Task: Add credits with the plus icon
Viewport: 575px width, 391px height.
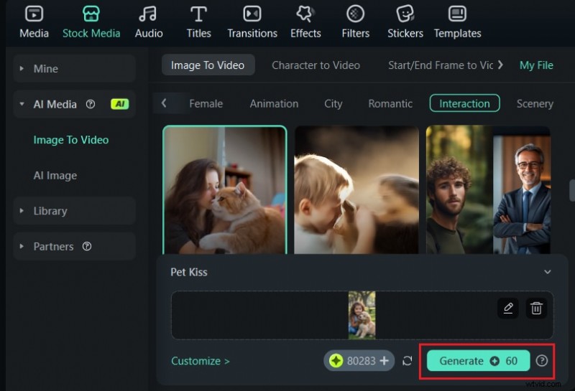Action: (x=385, y=361)
